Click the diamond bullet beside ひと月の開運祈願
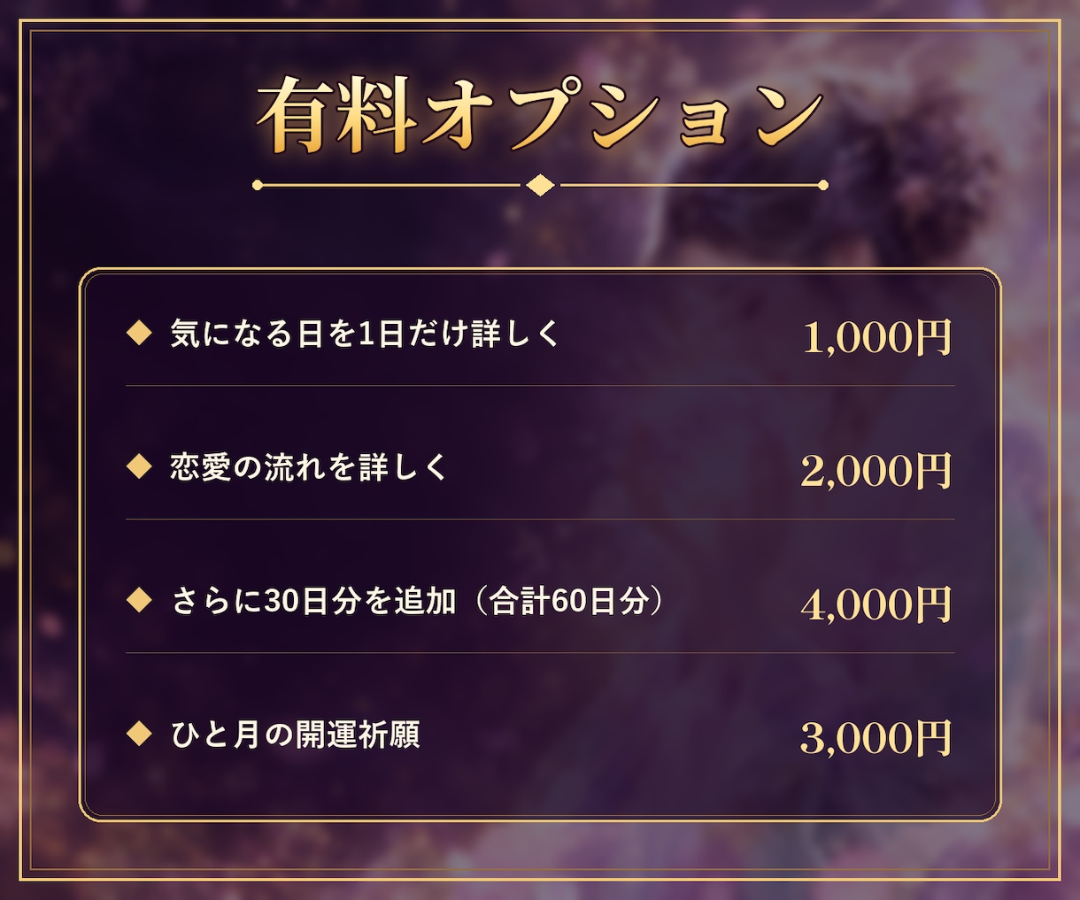 [140, 734]
